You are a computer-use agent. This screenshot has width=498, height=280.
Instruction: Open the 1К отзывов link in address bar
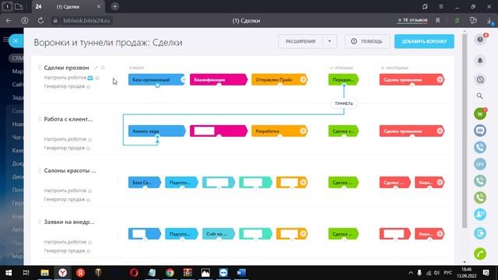[412, 20]
